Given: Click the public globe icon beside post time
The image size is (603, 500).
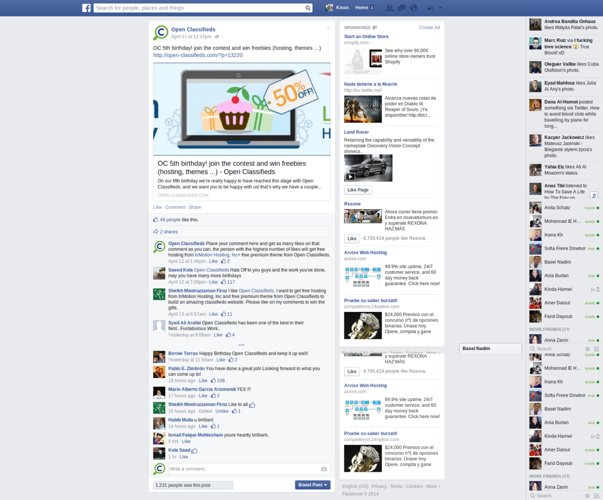Looking at the screenshot, I should click(217, 36).
